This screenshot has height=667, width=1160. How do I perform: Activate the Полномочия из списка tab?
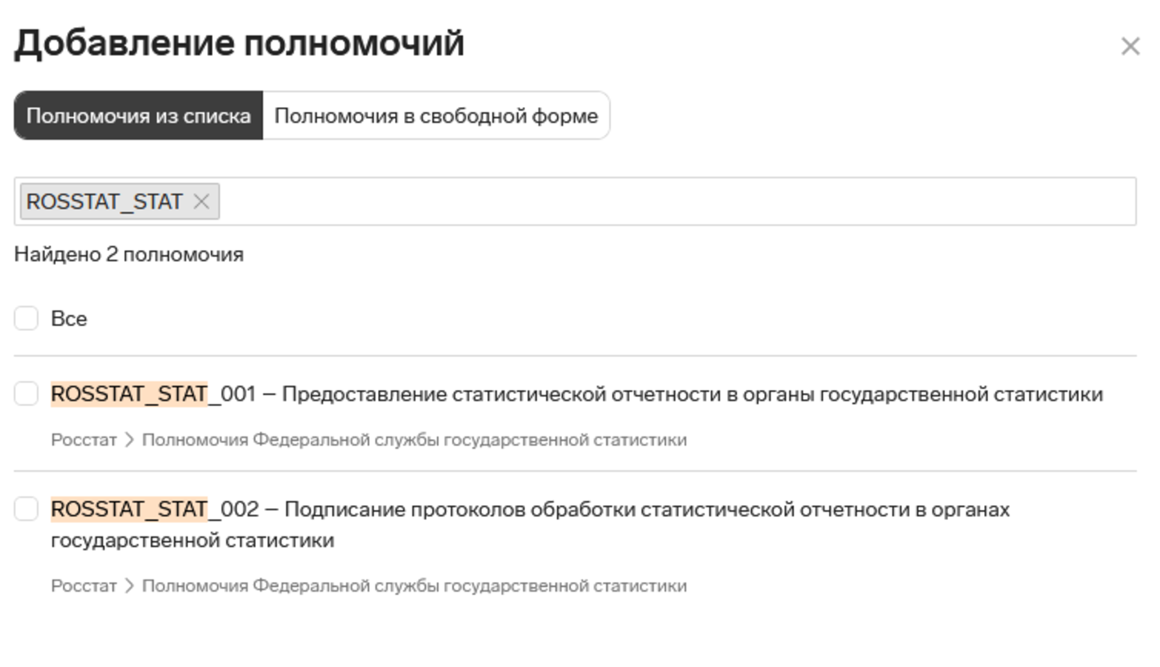coord(137,115)
